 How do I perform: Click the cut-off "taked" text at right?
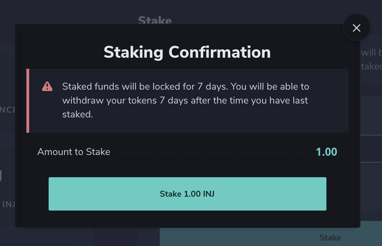click(372, 67)
